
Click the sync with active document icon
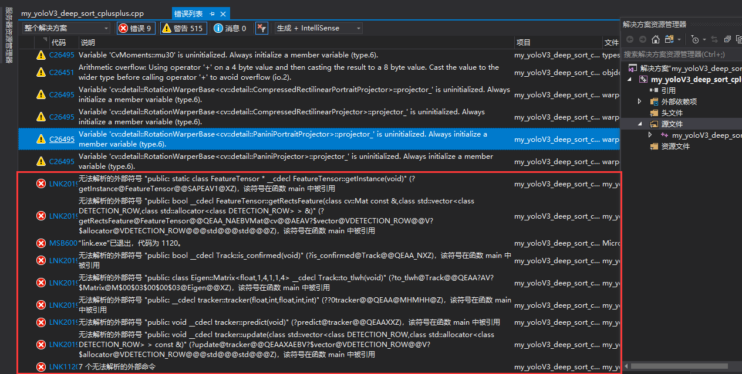click(714, 39)
